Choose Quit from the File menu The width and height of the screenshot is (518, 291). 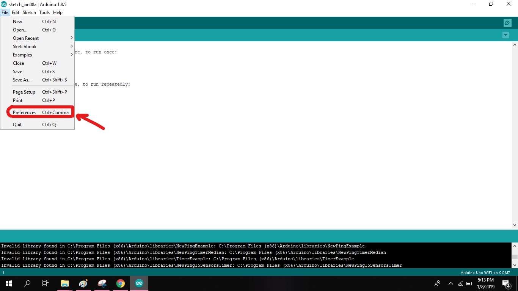point(37,125)
